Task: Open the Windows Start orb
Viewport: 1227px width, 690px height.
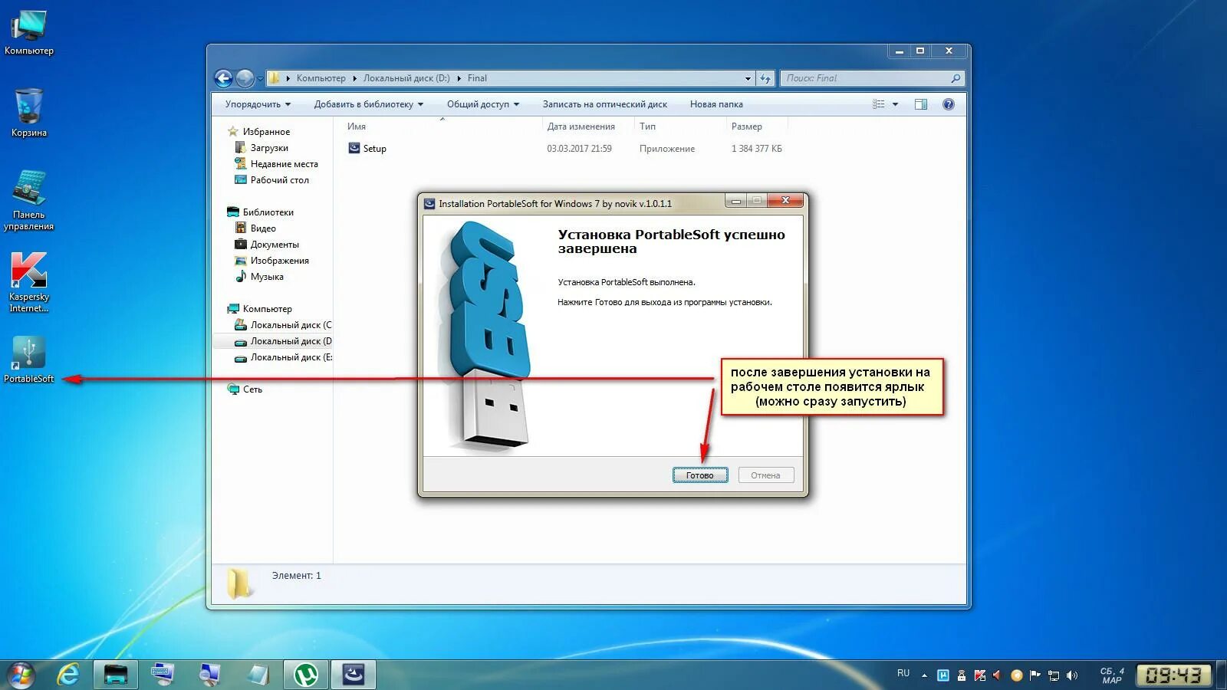Action: [x=21, y=675]
